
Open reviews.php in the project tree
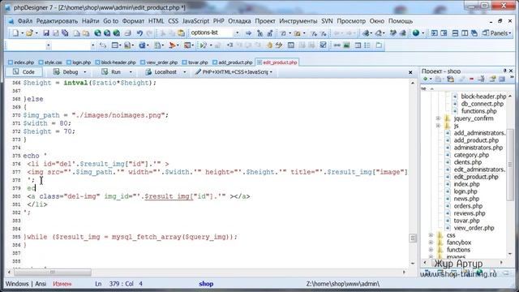tap(470, 213)
